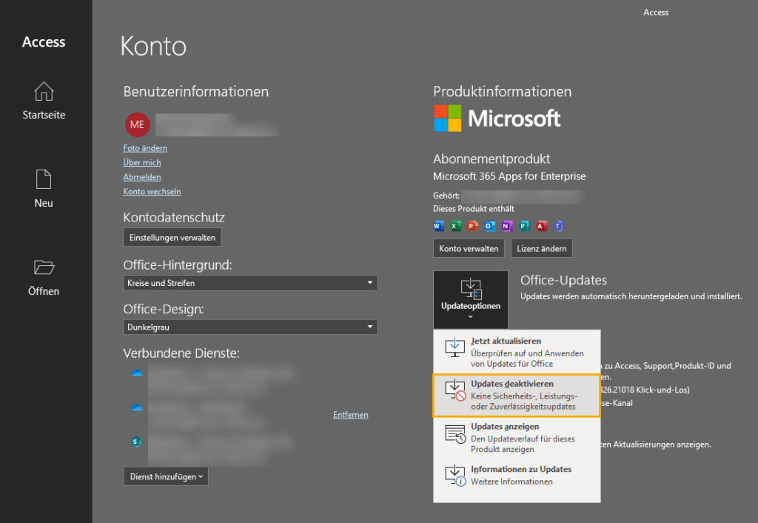758x523 pixels.
Task: Click the SharePoint connected service icon
Action: coord(136,442)
